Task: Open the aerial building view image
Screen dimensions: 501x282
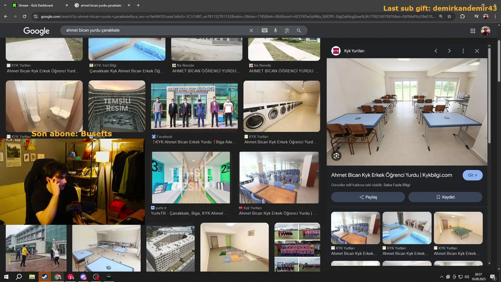Action: [170, 249]
